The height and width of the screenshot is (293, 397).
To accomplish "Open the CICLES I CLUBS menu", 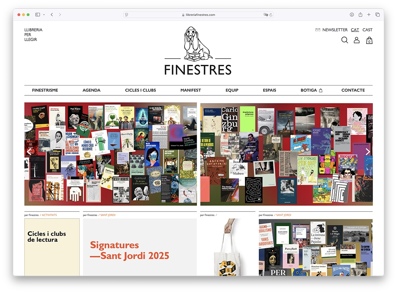I will (x=140, y=90).
